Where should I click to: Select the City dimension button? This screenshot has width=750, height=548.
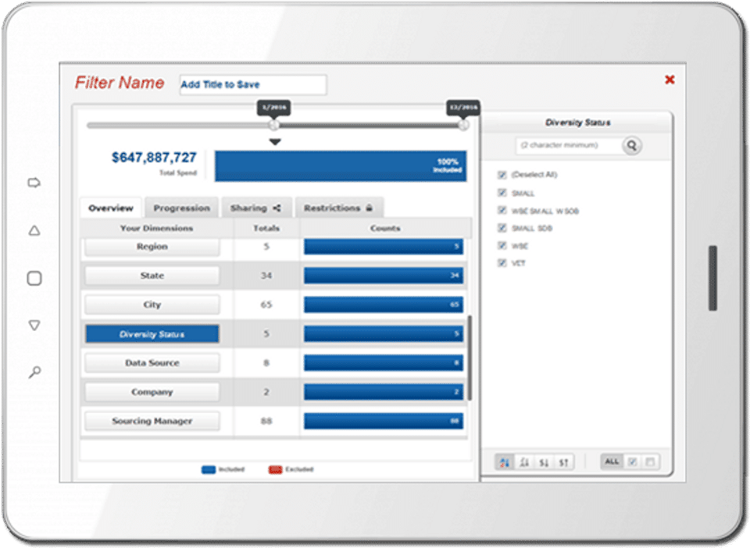pyautogui.click(x=152, y=304)
